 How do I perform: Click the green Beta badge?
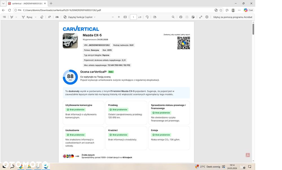(x=111, y=72)
